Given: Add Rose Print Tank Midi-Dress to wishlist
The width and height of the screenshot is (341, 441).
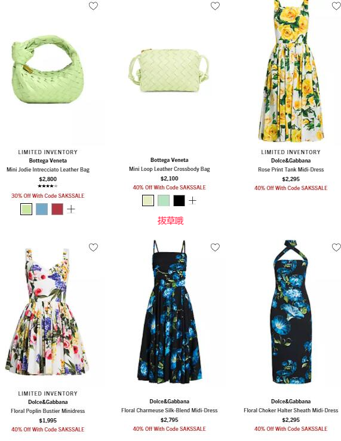Looking at the screenshot, I should pyautogui.click(x=336, y=6).
